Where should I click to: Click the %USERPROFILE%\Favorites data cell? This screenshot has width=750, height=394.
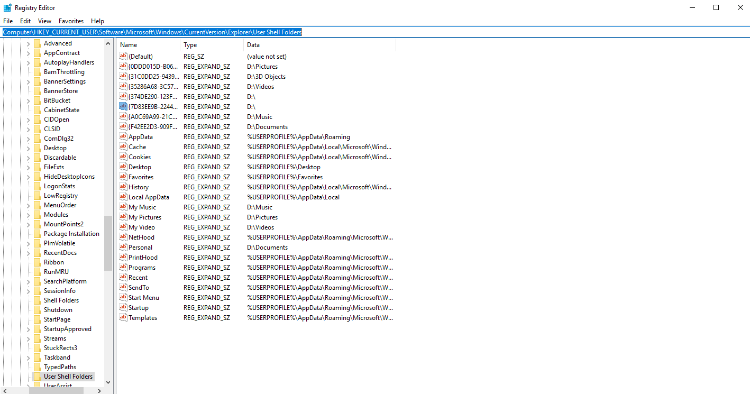285,177
